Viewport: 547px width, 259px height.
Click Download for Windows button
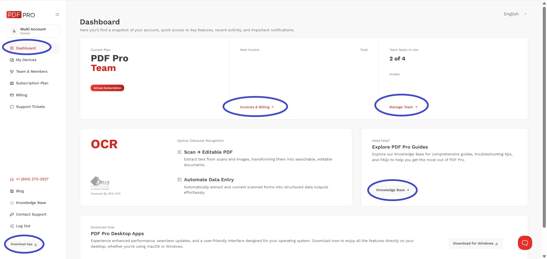pos(475,243)
